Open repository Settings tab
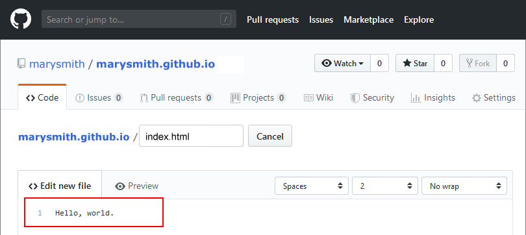 click(x=494, y=97)
